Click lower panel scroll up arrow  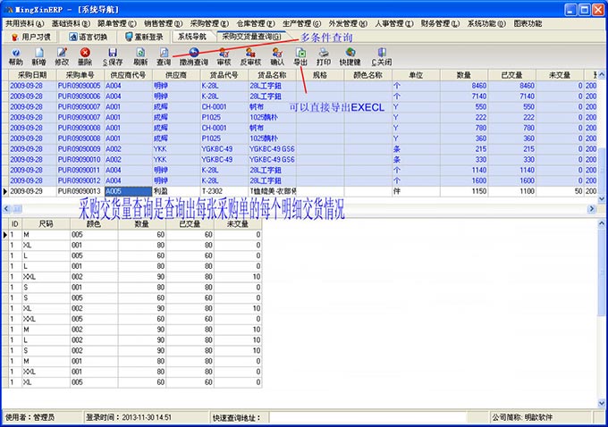pos(602,223)
